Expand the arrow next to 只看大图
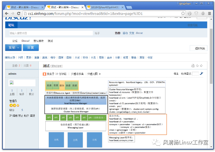Viewport: 215px width, 152px height. (100, 74)
